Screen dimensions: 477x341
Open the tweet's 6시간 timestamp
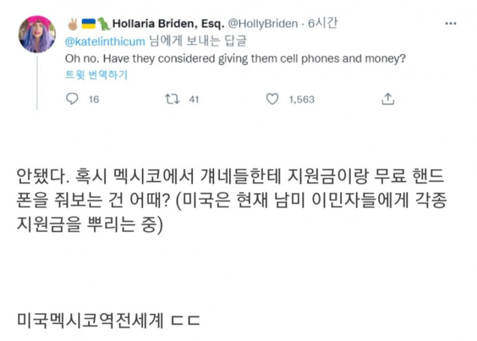(x=322, y=23)
